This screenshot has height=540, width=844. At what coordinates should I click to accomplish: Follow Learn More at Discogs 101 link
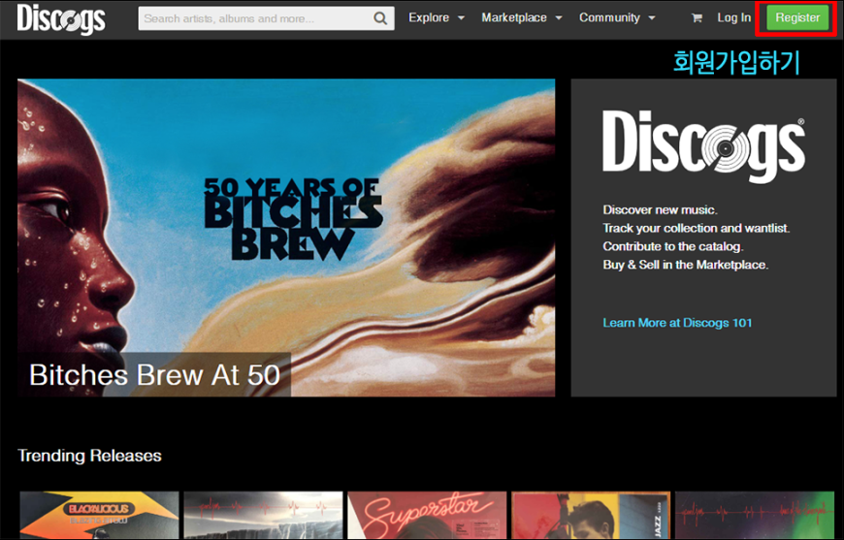pos(677,323)
